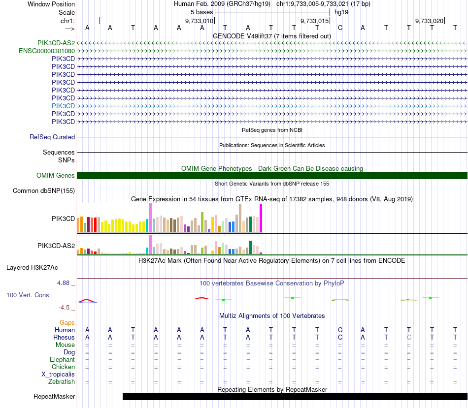
Task: Open Repeating Elements by RepeatMasker title
Action: point(272,389)
